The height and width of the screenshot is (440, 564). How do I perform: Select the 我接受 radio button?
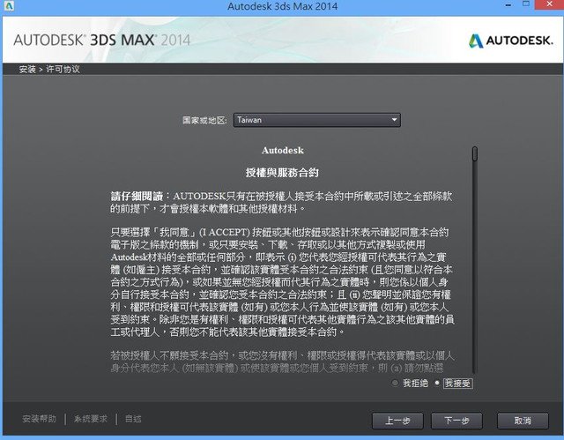pos(437,383)
